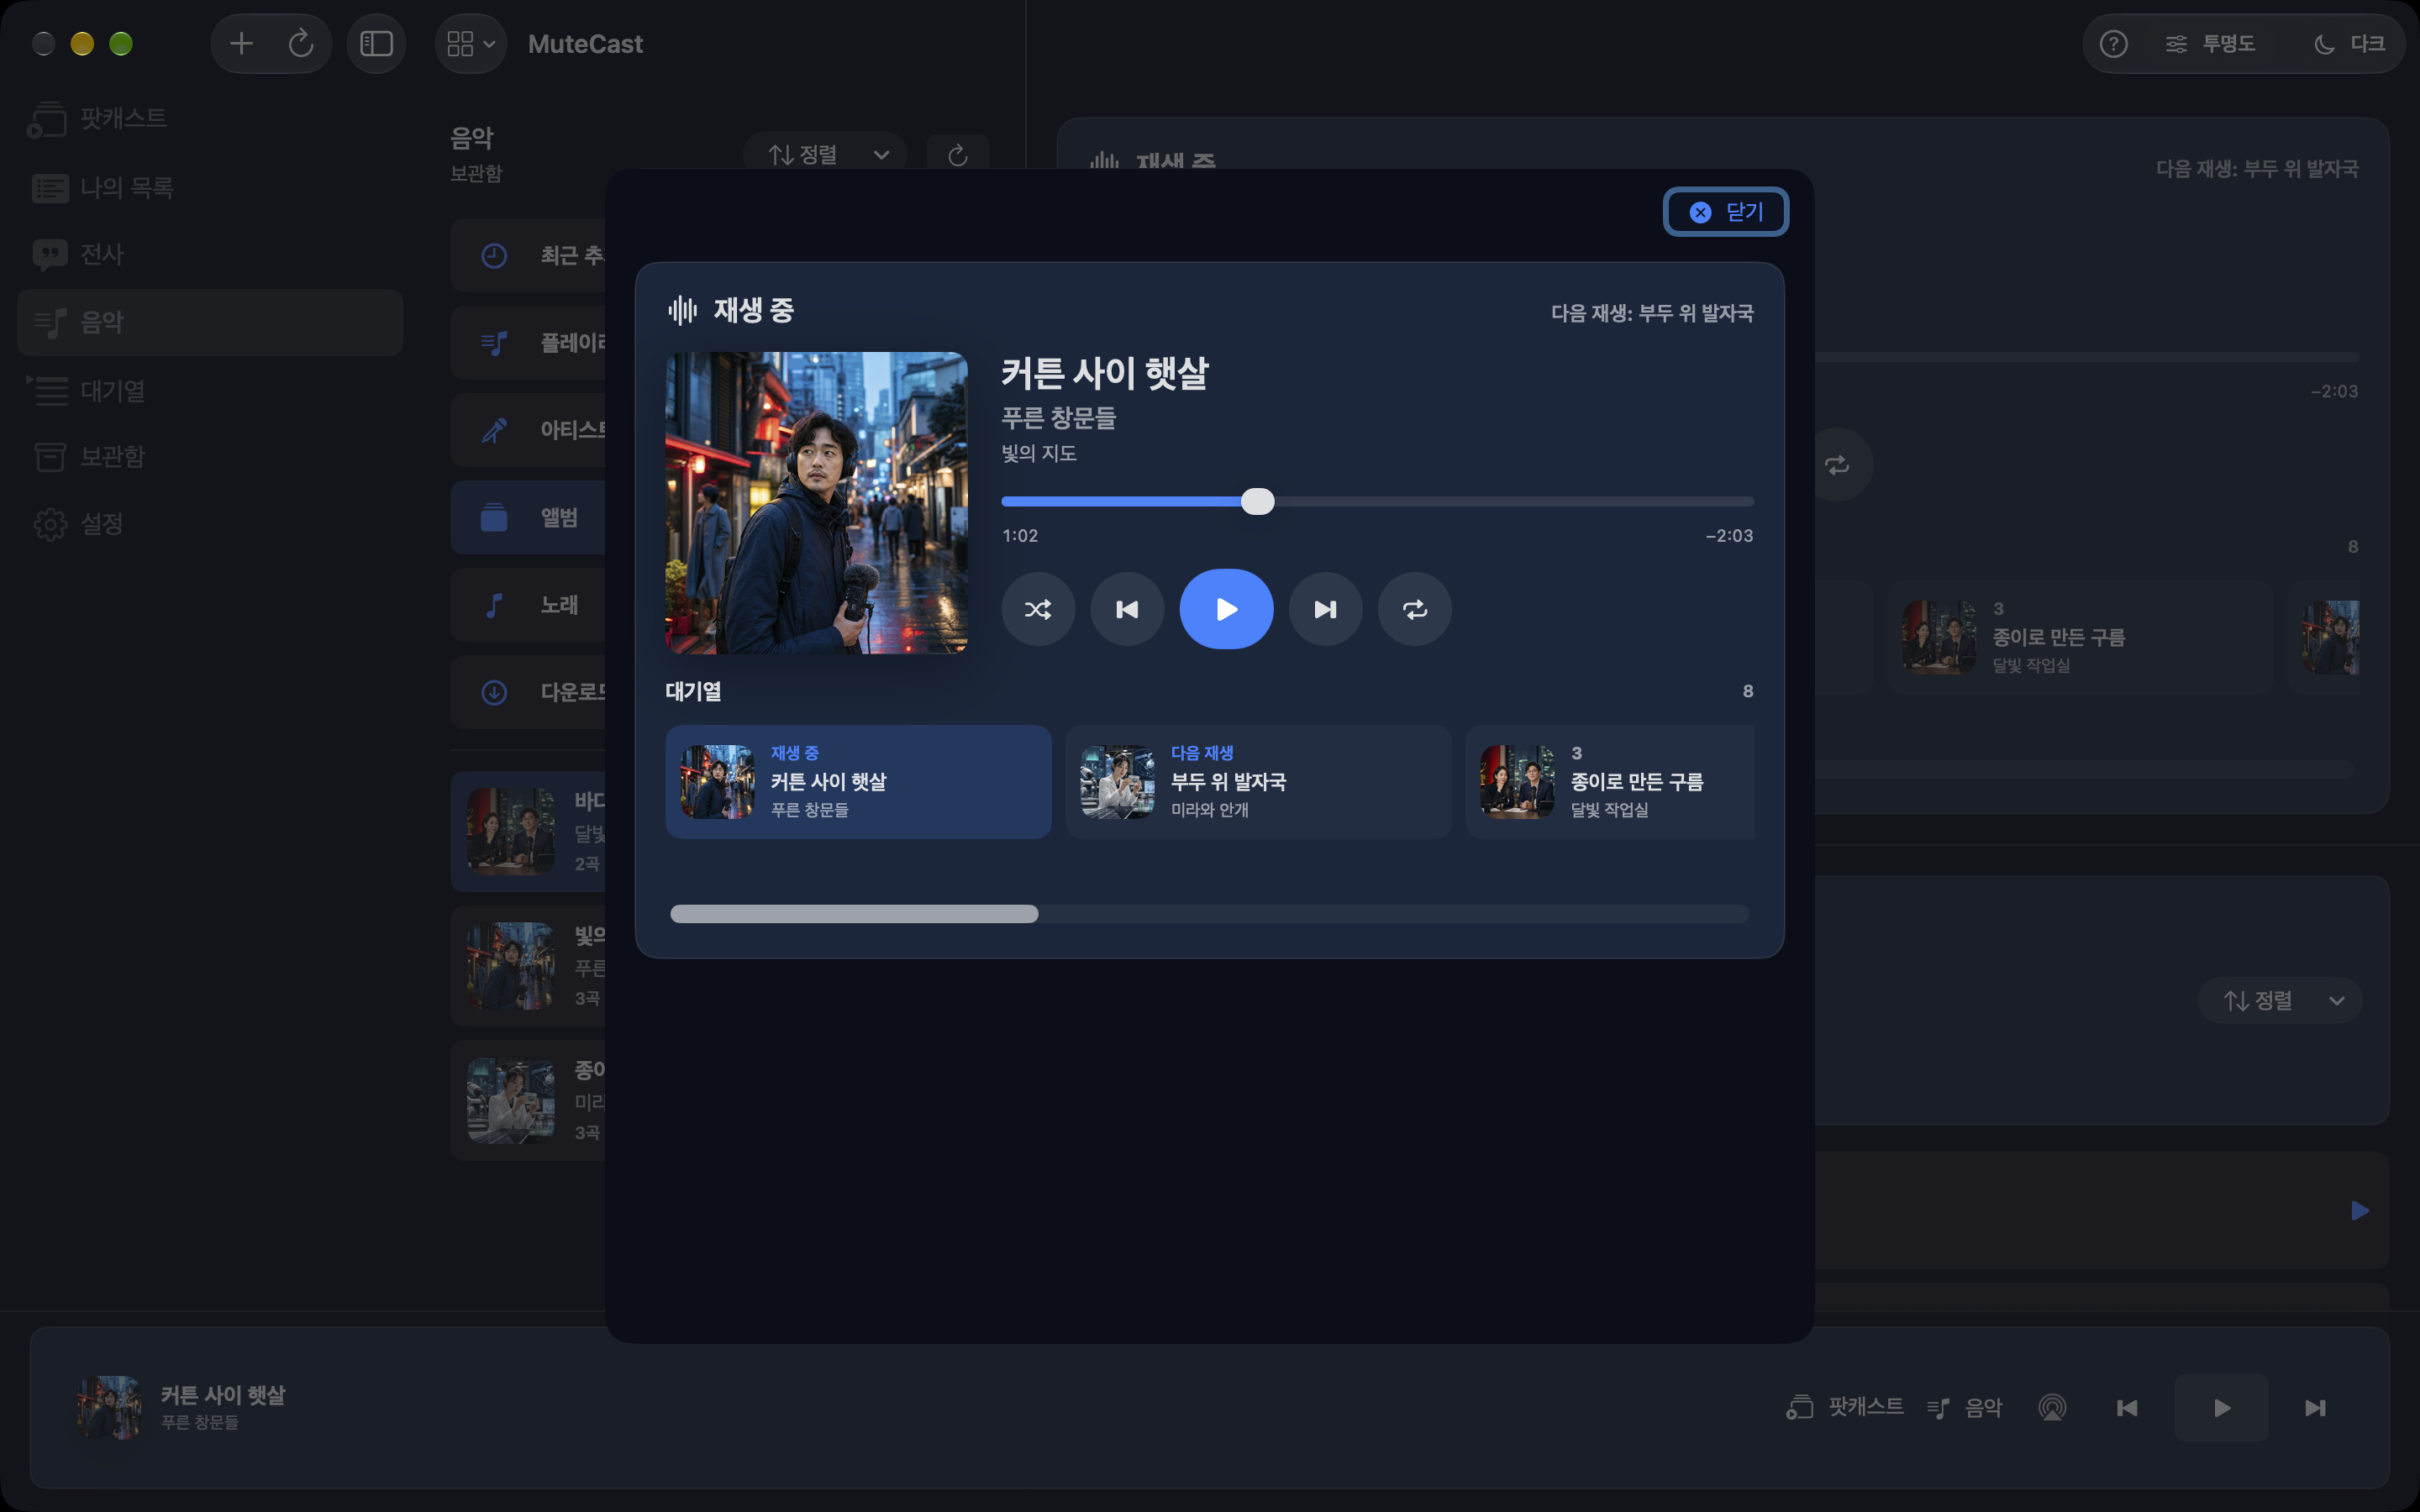Select queue card 커튼 사이 햇살
This screenshot has width=2420, height=1512.
(858, 782)
